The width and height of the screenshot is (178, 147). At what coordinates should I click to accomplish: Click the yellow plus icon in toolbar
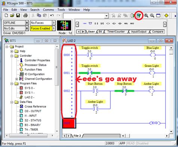(166, 15)
